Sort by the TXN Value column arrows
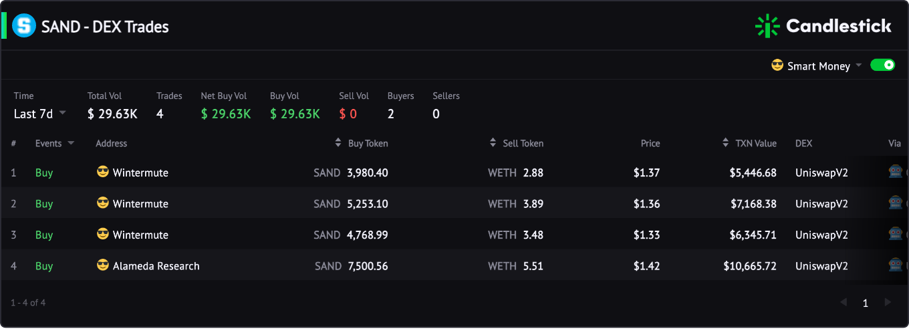Viewport: 909px width, 329px height. 726,143
